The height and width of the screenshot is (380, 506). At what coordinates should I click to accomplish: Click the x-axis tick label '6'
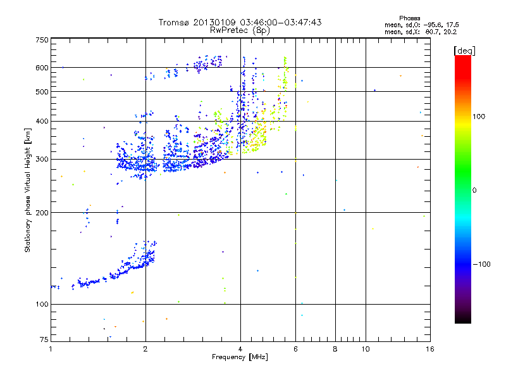[x=295, y=349]
